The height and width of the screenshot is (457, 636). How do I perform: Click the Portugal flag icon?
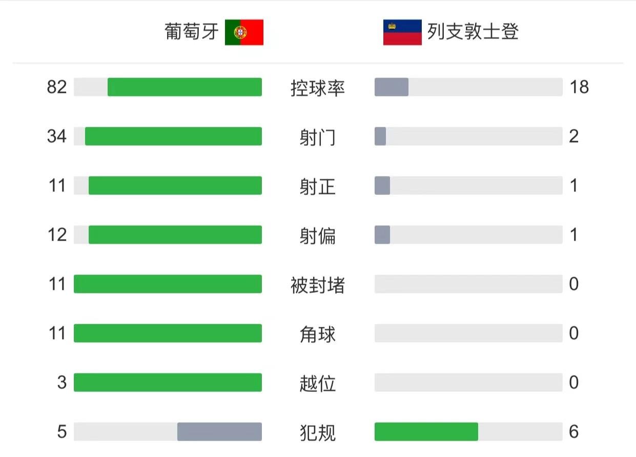244,32
